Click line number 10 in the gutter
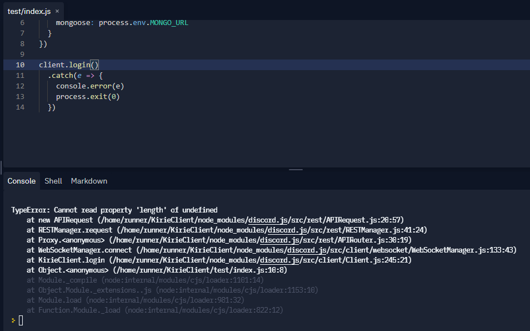This screenshot has width=530, height=331. point(20,65)
